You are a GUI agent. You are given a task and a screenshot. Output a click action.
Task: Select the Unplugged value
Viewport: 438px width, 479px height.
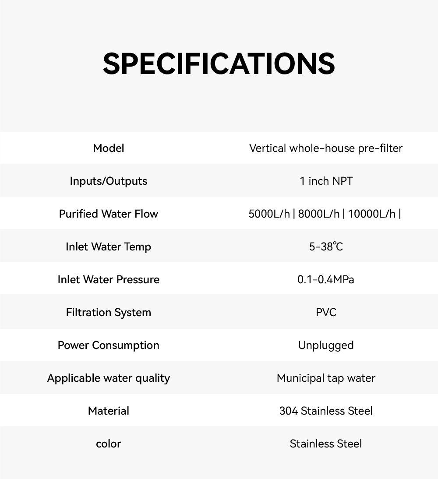tap(326, 345)
